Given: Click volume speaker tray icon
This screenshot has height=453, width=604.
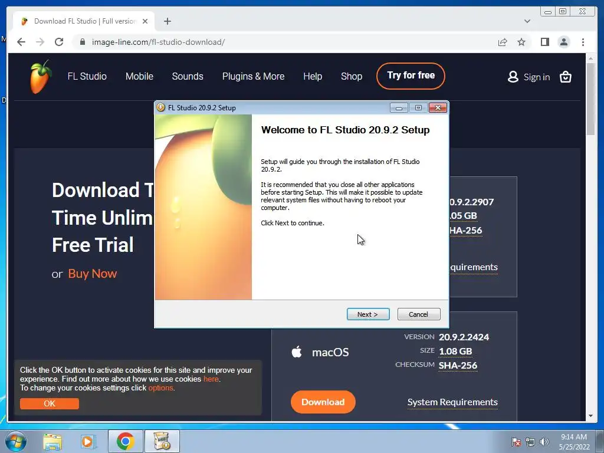Looking at the screenshot, I should (544, 442).
